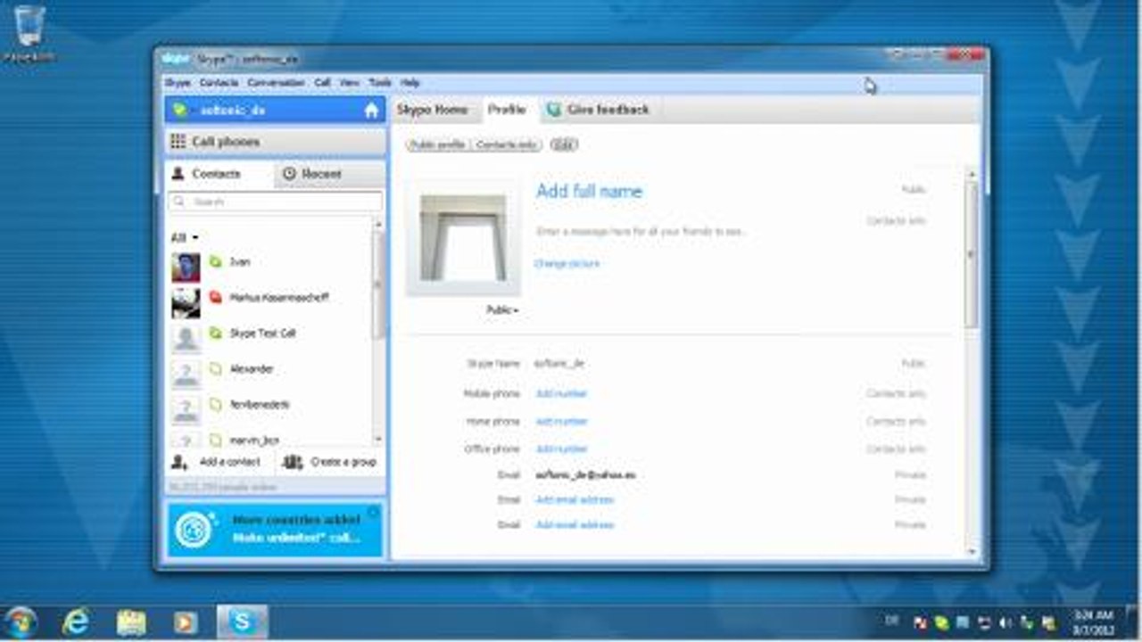Viewport: 1142px width, 642px height.
Task: Click the contact list down scroll arrow
Action: click(378, 440)
